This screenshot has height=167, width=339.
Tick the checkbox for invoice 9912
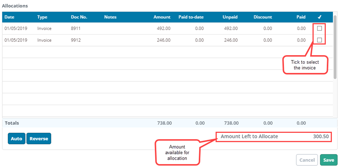click(319, 40)
